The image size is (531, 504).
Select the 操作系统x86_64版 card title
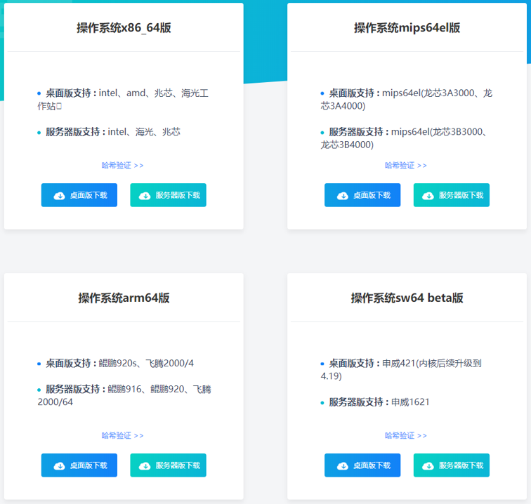[124, 28]
